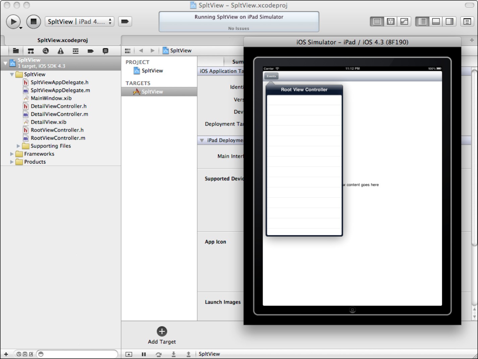Viewport: 478px width, 359px height.
Task: Click the iOS Simulator window title bar
Action: coord(352,42)
